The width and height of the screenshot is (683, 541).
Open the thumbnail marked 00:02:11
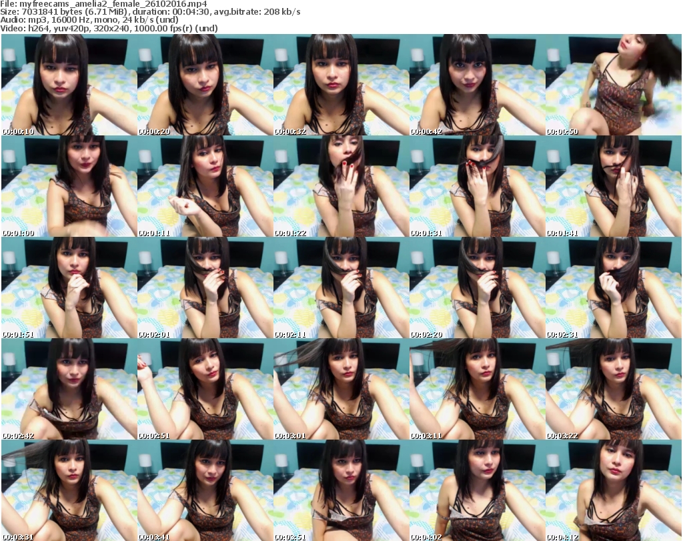tap(341, 288)
